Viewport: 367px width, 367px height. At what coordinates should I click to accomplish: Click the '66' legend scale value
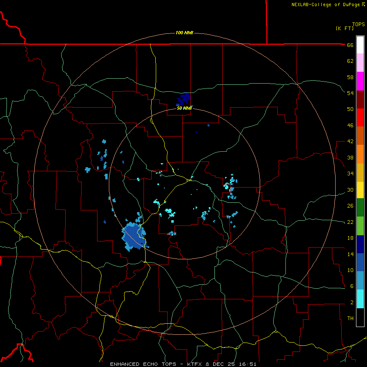pyautogui.click(x=350, y=45)
